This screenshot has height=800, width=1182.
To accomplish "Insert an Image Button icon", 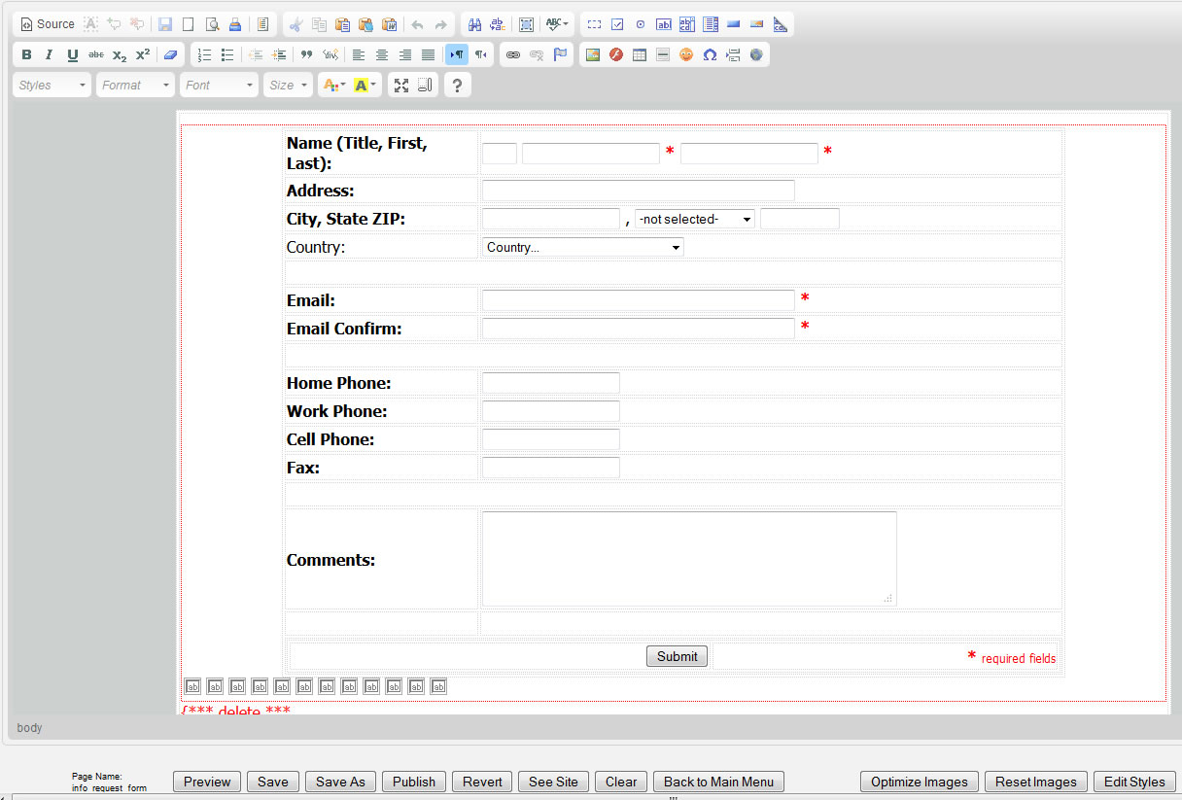I will coord(757,24).
